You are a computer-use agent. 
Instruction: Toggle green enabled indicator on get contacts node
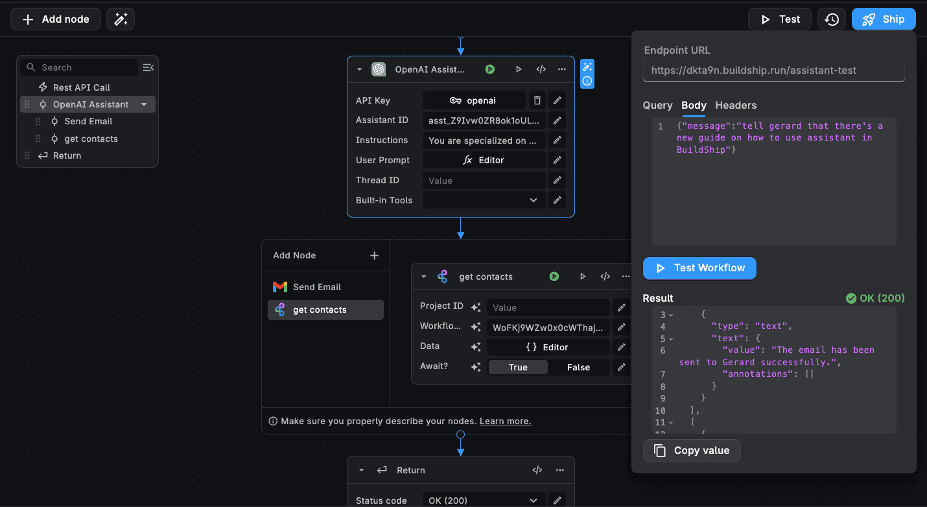(x=554, y=276)
